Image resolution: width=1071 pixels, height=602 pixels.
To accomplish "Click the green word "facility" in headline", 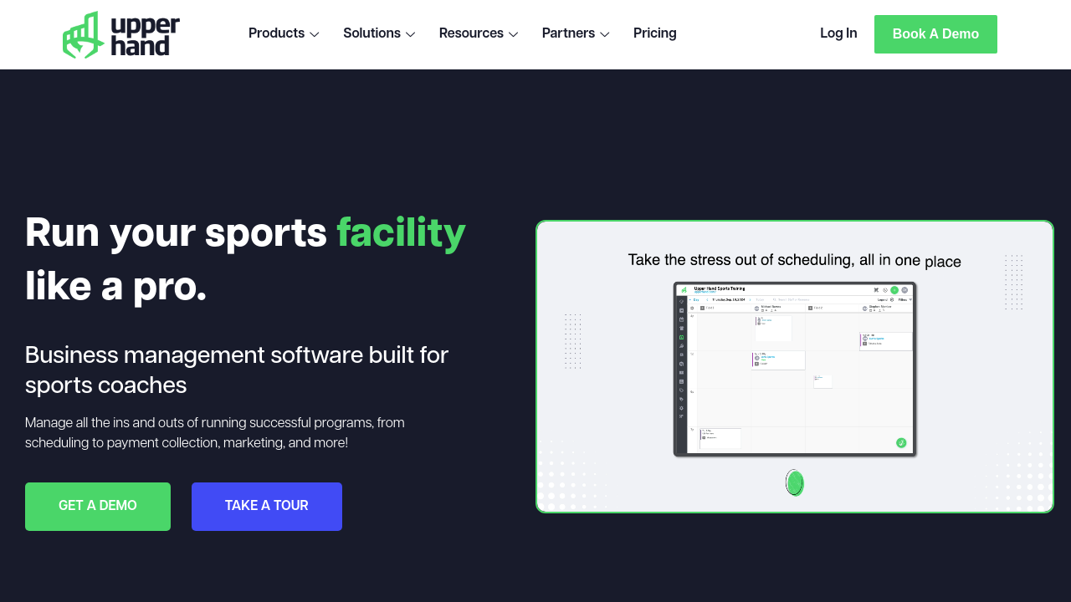I will (x=401, y=232).
